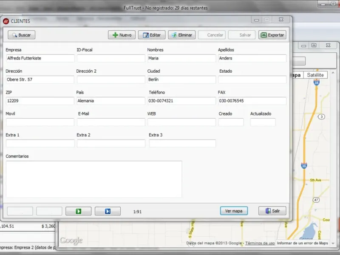The image size is (340, 255).
Task: Click inside the Comentarios text area
Action: [x=94, y=179]
